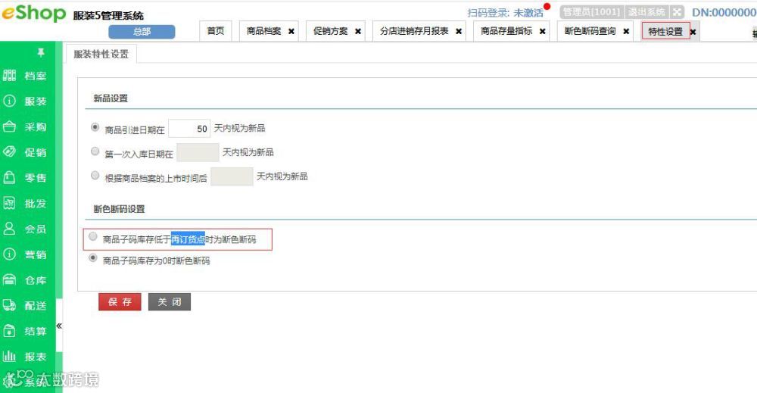Close the 商品存量指标 tab
757x393 pixels.
click(x=543, y=31)
